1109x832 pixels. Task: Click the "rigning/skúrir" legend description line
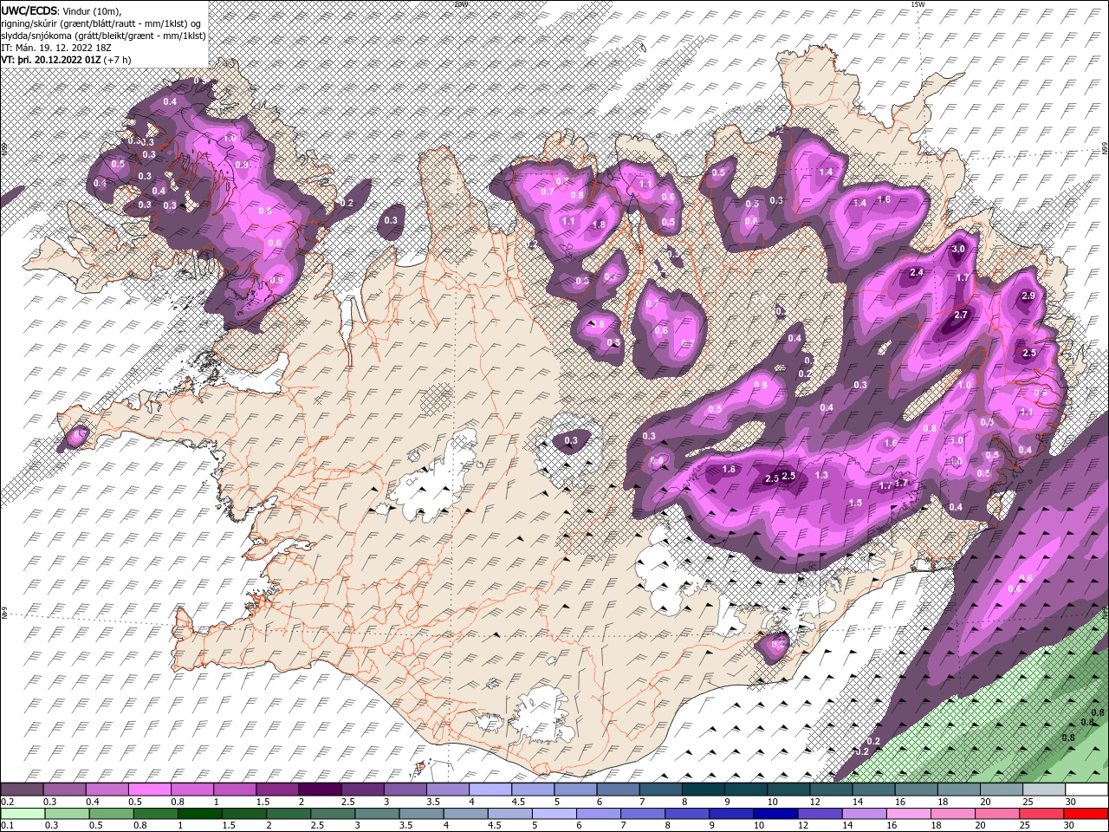pos(101,23)
